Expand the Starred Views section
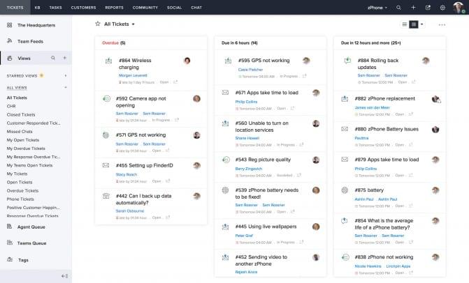This screenshot has width=469, height=283. [66, 76]
